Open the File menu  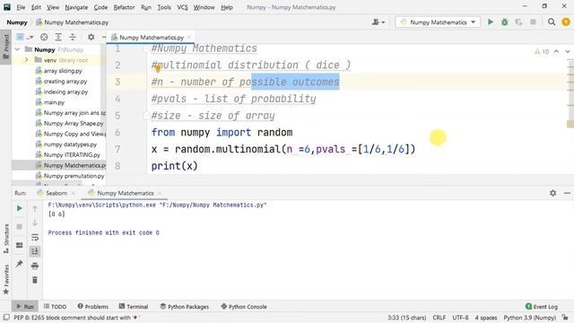coord(21,7)
